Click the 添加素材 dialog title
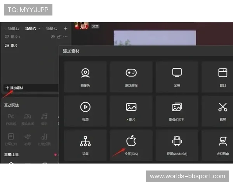The width and height of the screenshot is (233, 186). [71, 51]
